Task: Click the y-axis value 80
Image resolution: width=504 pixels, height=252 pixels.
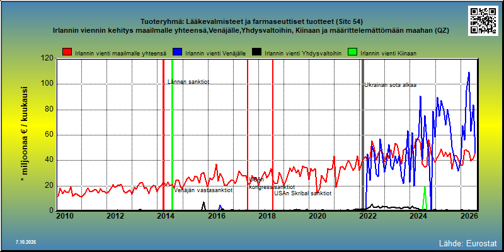Action: [x=50, y=110]
